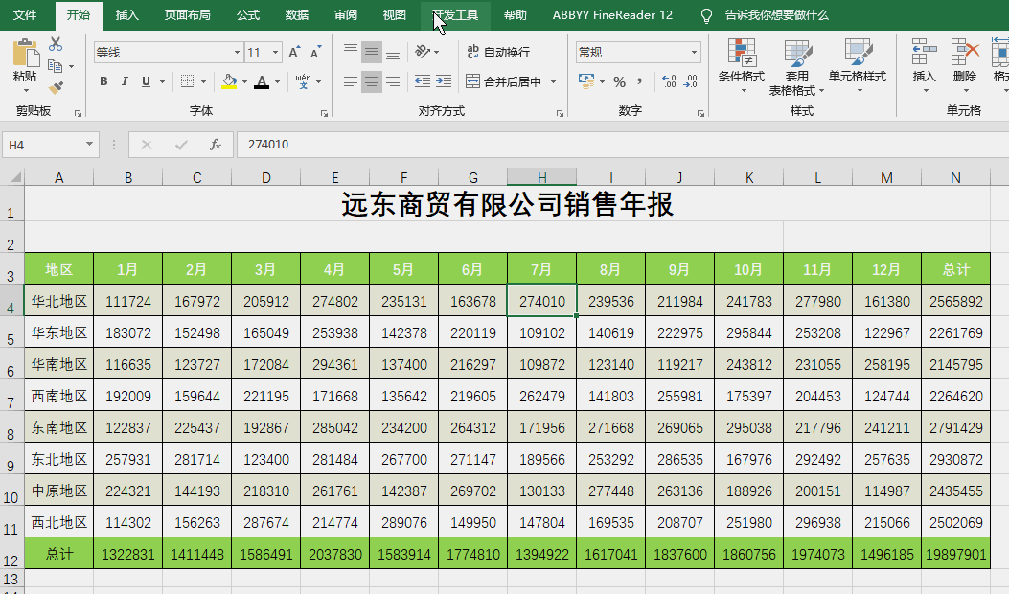The height and width of the screenshot is (594, 1009).
Task: Open the fill color dropdown arrow
Action: coord(244,81)
